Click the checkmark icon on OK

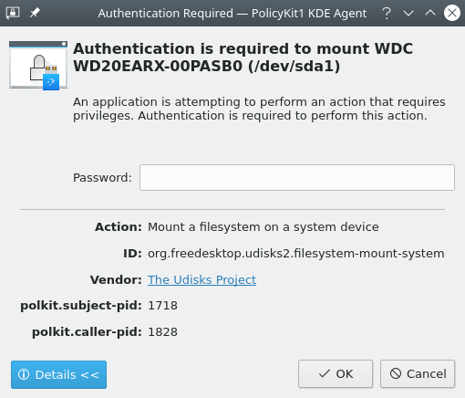pos(325,373)
